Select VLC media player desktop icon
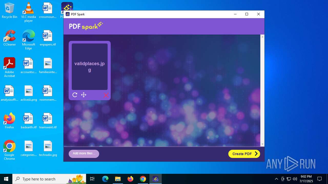328x184 pixels. pos(28,12)
